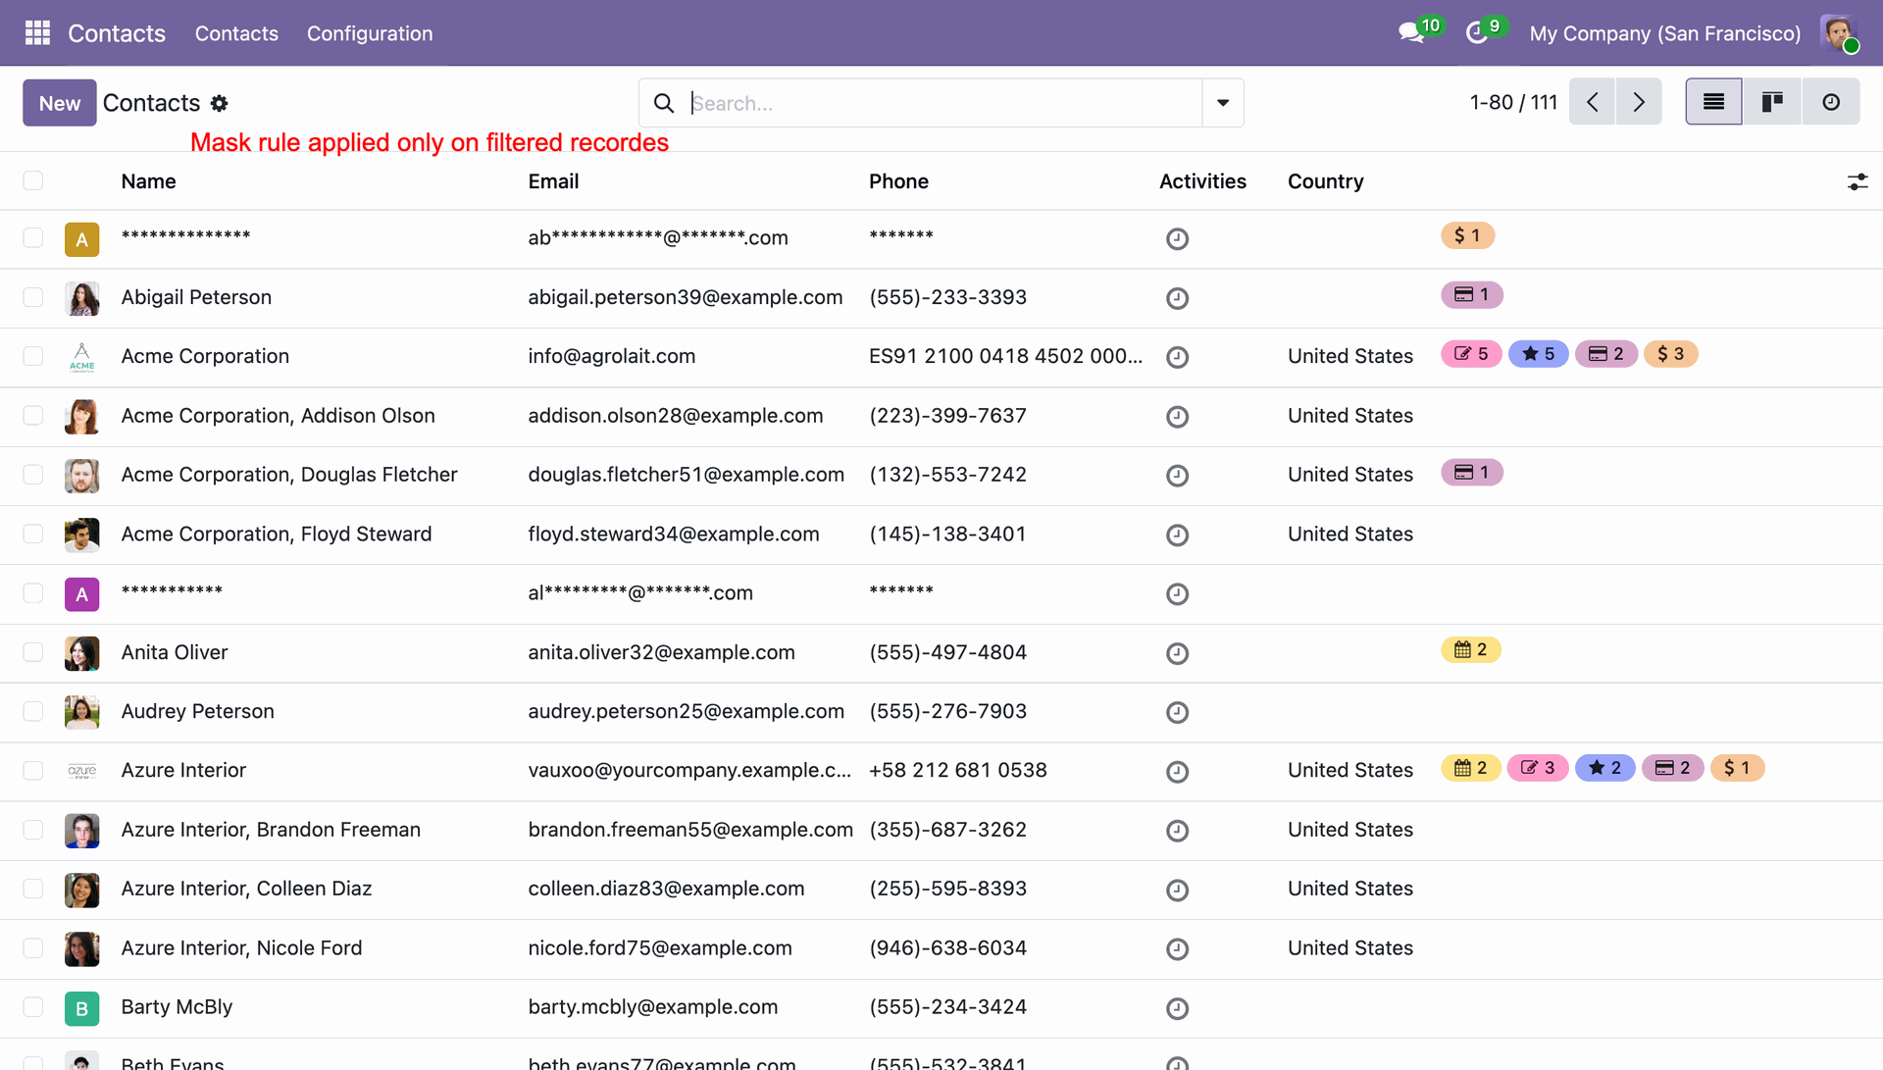Open the activities clock notification icon
This screenshot has width=1883, height=1070.
pyautogui.click(x=1477, y=33)
